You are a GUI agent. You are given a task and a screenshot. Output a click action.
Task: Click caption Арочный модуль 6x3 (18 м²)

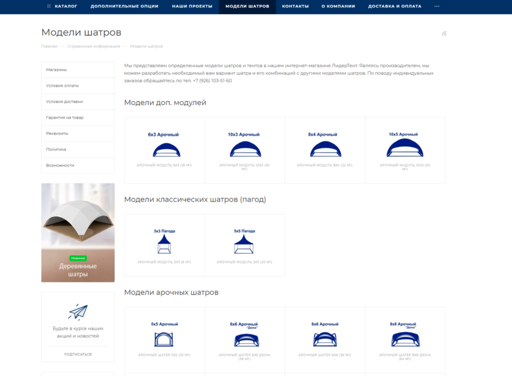click(164, 165)
